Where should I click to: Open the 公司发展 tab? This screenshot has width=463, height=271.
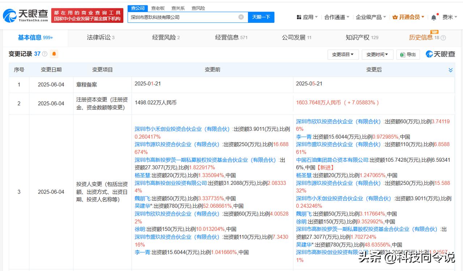297,37
